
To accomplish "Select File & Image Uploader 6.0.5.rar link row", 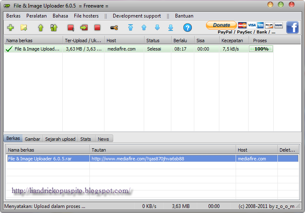I will point(152,159).
